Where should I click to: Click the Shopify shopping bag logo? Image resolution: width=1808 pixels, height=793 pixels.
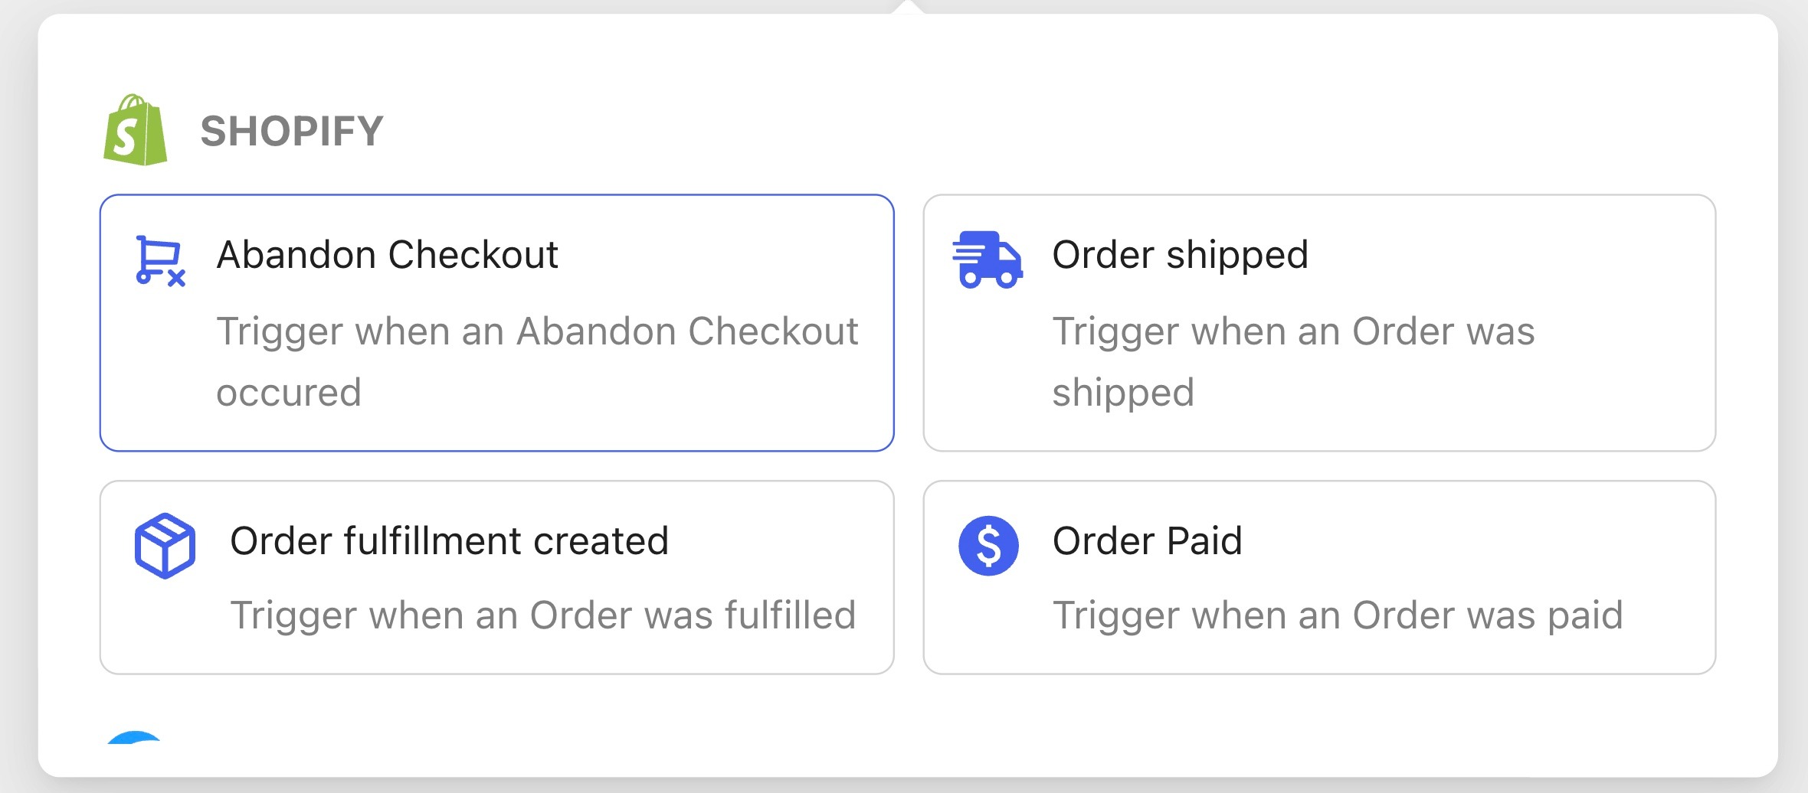point(136,130)
